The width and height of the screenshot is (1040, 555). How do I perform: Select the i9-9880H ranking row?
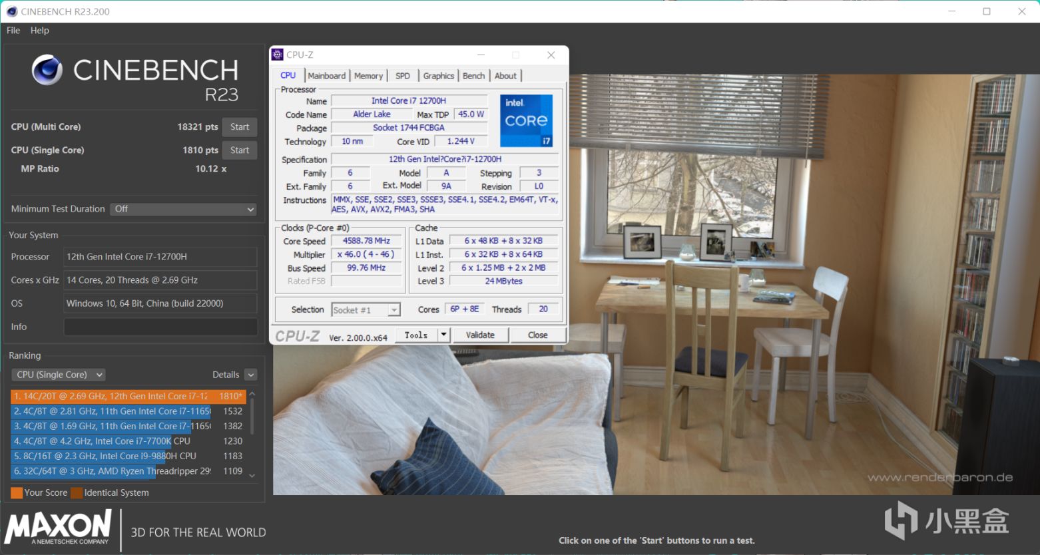coord(129,456)
